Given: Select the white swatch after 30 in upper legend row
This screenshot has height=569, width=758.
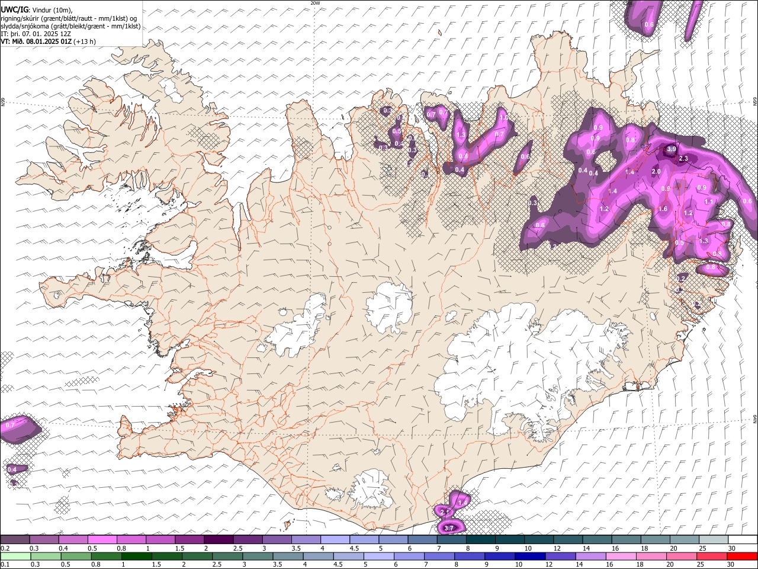Looking at the screenshot, I should point(743,539).
